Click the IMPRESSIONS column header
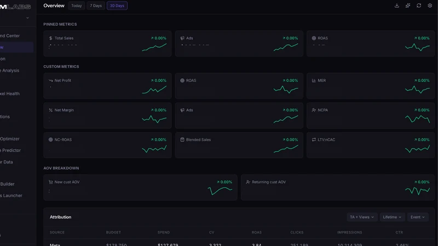This screenshot has width=438, height=246. 349,232
